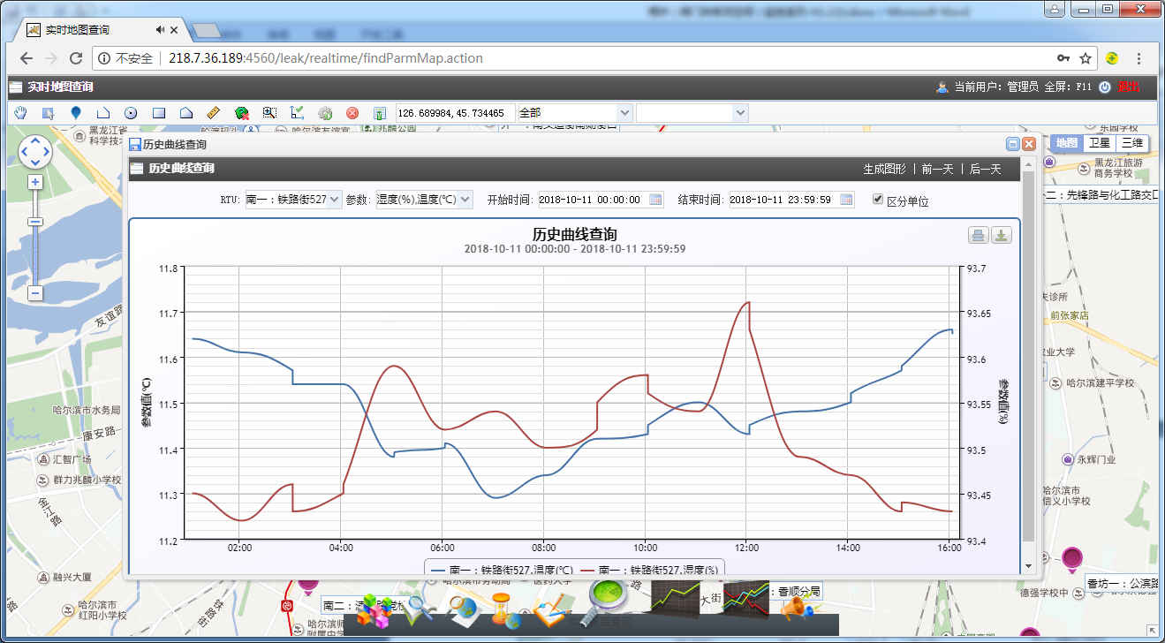Screen dimensions: 1165x643
Task: Click the red clear/cancel icon in toolbar
Action: point(352,113)
